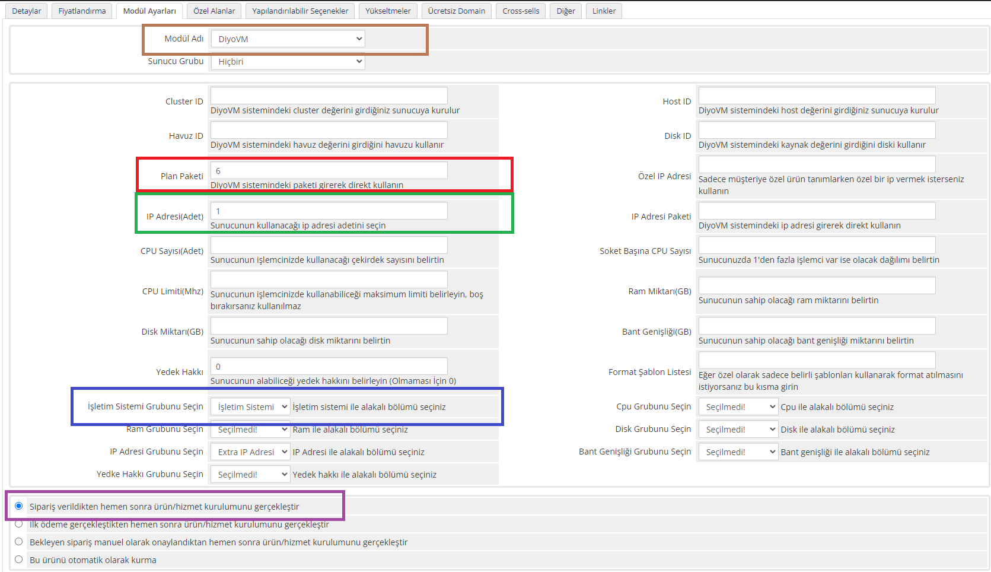The image size is (991, 572).
Task: Click the Plan Paketi field
Action: (x=329, y=170)
